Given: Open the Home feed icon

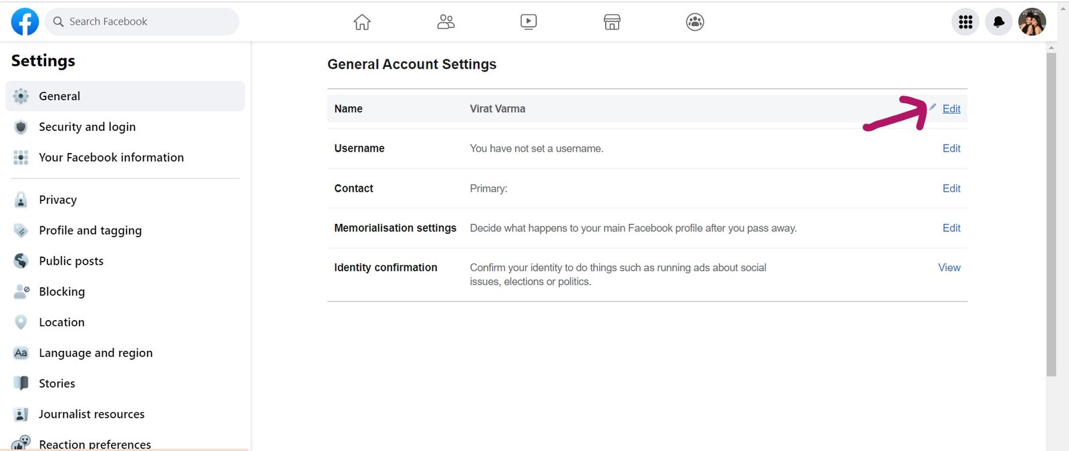Looking at the screenshot, I should coord(362,22).
